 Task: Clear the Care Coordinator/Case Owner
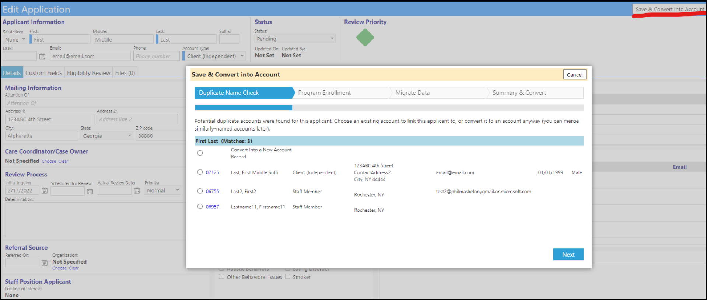click(x=63, y=161)
